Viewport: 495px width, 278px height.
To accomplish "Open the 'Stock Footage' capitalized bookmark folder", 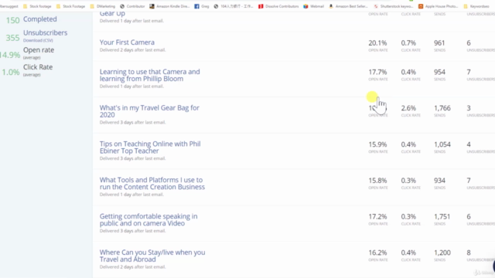I will 70,6.
